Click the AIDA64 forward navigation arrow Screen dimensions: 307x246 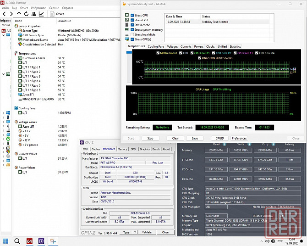[11, 14]
